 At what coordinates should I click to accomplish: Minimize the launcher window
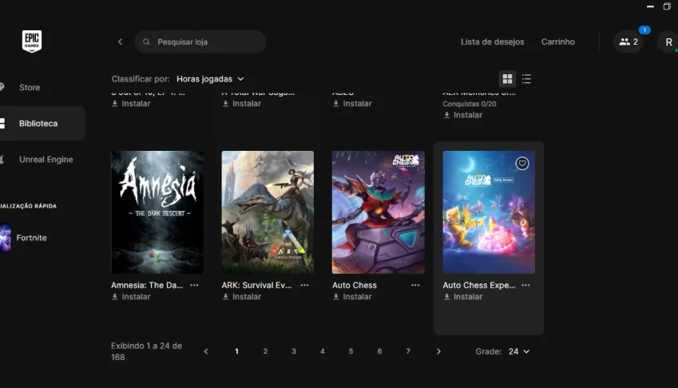click(650, 6)
